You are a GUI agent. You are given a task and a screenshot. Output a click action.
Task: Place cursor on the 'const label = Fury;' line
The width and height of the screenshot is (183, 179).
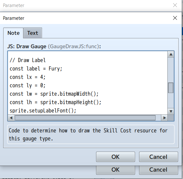pos(36,69)
